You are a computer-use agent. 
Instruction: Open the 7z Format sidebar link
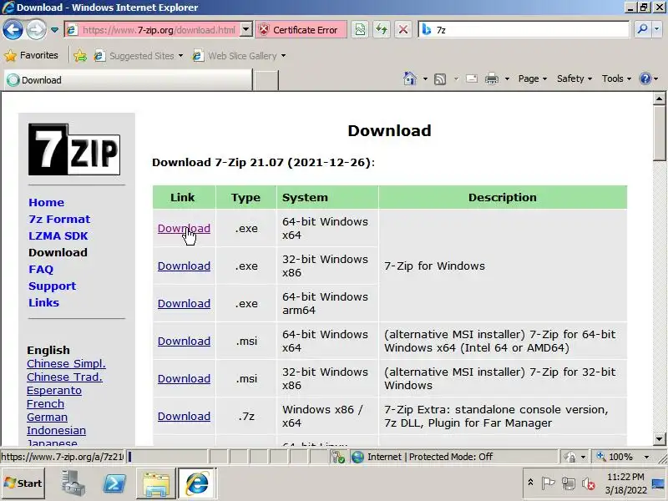[59, 219]
